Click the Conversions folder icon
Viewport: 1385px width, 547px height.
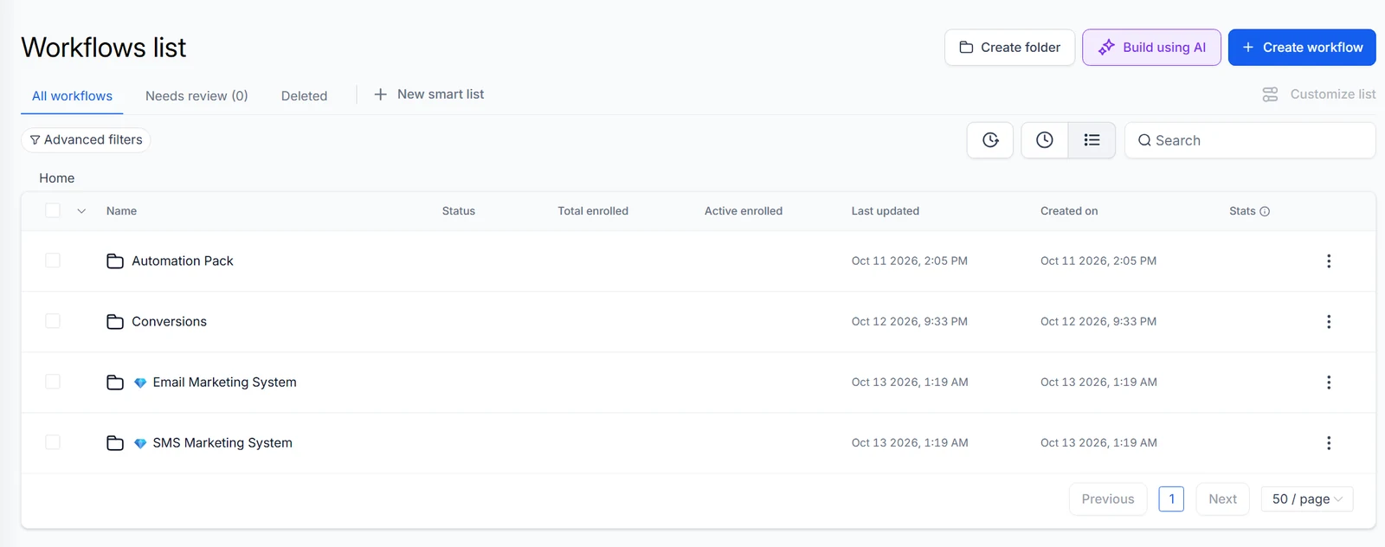click(115, 322)
